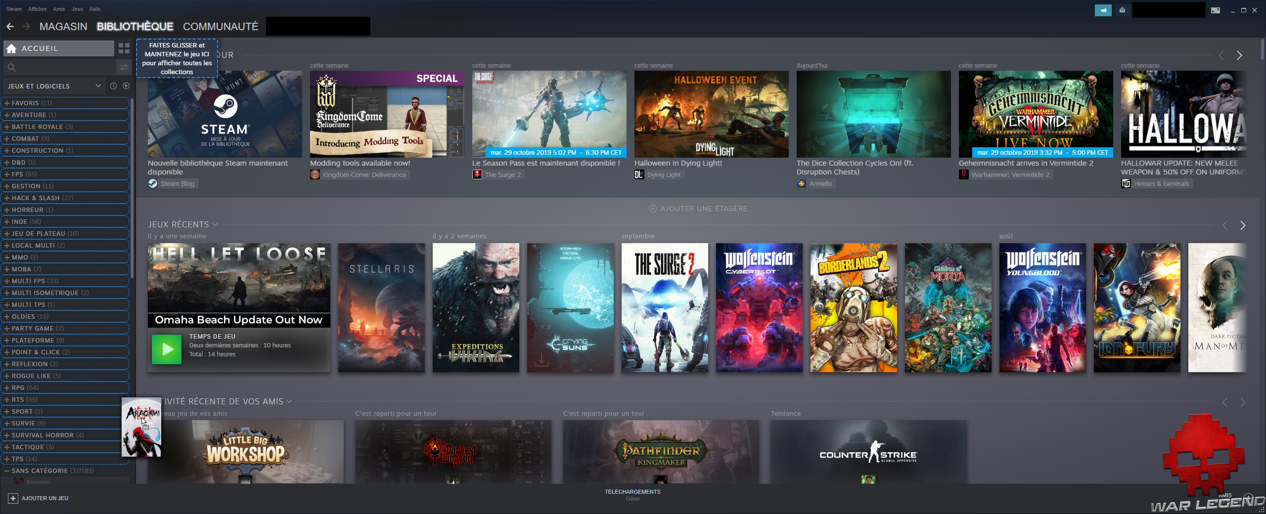
Task: Switch to the MAGASIN tab
Action: (x=63, y=26)
